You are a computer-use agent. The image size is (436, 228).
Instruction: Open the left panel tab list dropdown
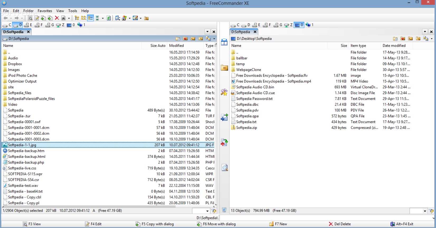click(207, 32)
